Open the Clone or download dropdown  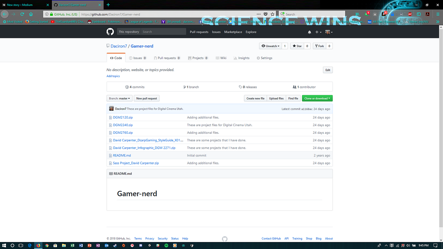(317, 98)
